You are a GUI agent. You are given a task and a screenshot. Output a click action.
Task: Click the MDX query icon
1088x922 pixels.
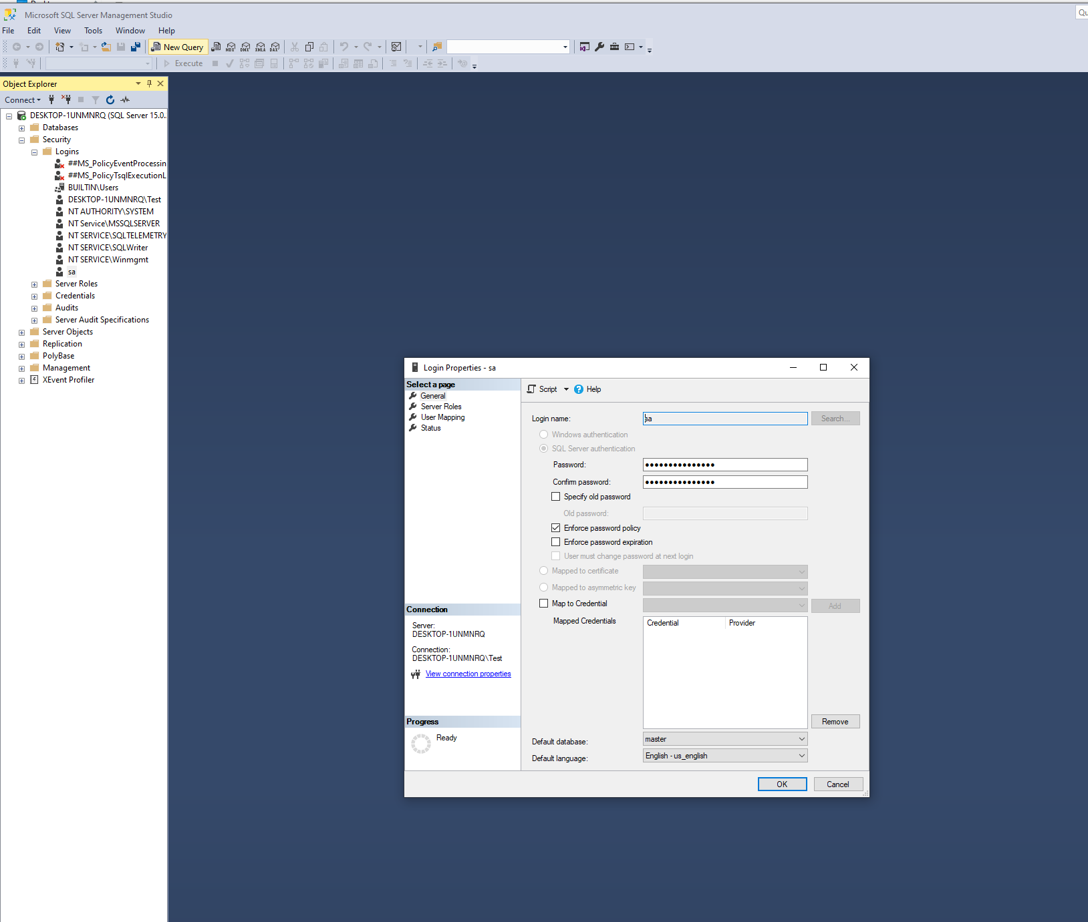coord(231,47)
